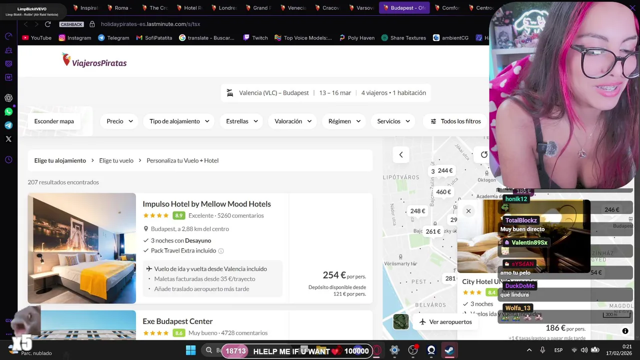This screenshot has height=360, width=640.
Task: Open the Share Textures bookmark
Action: point(403,37)
